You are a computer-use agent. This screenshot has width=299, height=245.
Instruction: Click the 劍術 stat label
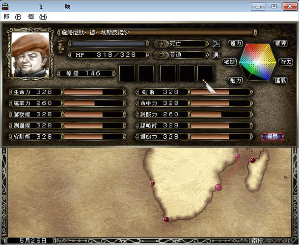tap(148, 92)
